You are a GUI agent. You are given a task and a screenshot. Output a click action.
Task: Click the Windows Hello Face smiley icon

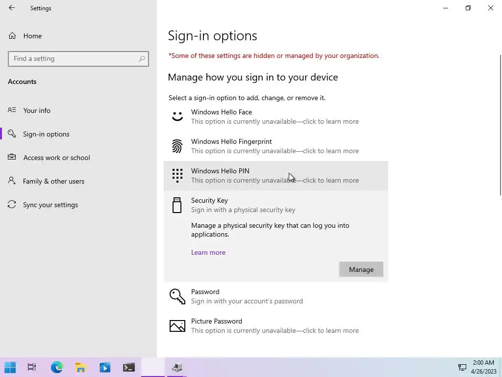(x=177, y=117)
